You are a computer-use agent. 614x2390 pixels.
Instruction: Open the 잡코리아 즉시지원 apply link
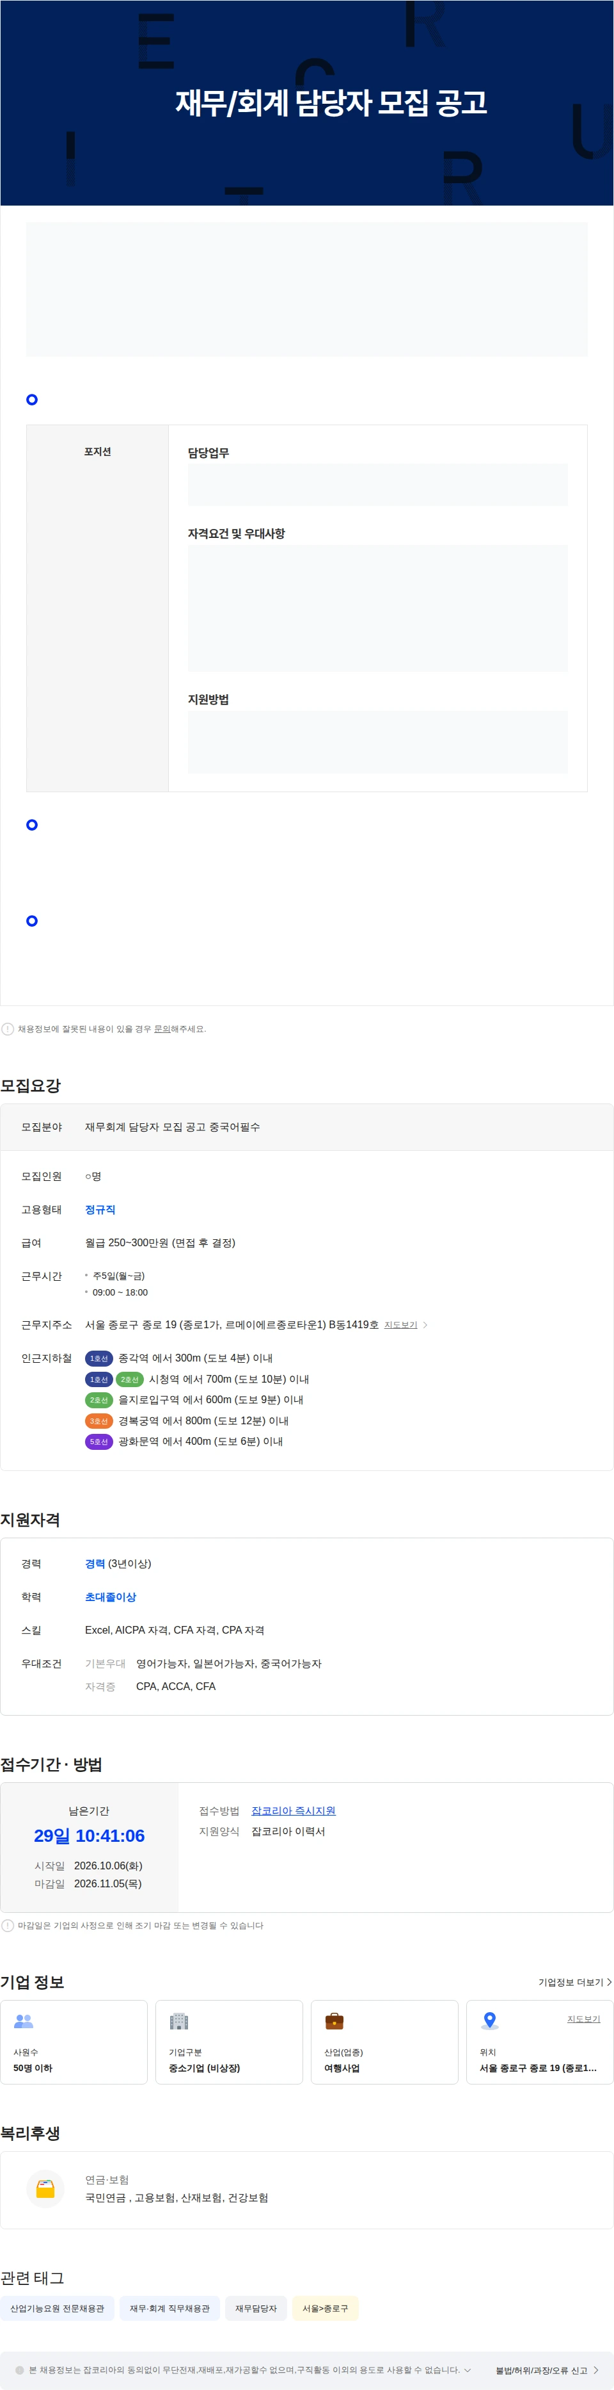tap(294, 1810)
